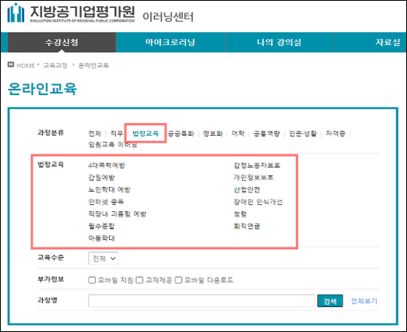
Task: Choose 개인정보보호 subcategory
Action: [x=254, y=178]
